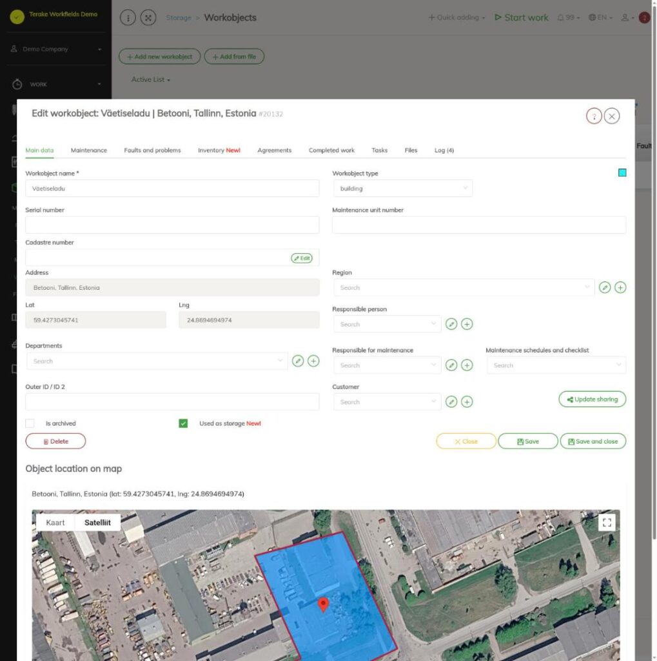Add Responsible for maintenance plus icon

(467, 365)
